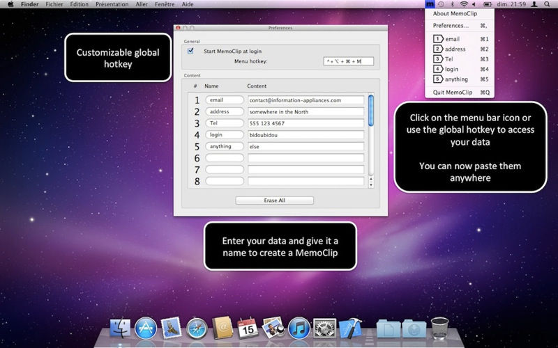The height and width of the screenshot is (348, 558).
Task: Open the Trash in the Dock
Action: (x=439, y=328)
